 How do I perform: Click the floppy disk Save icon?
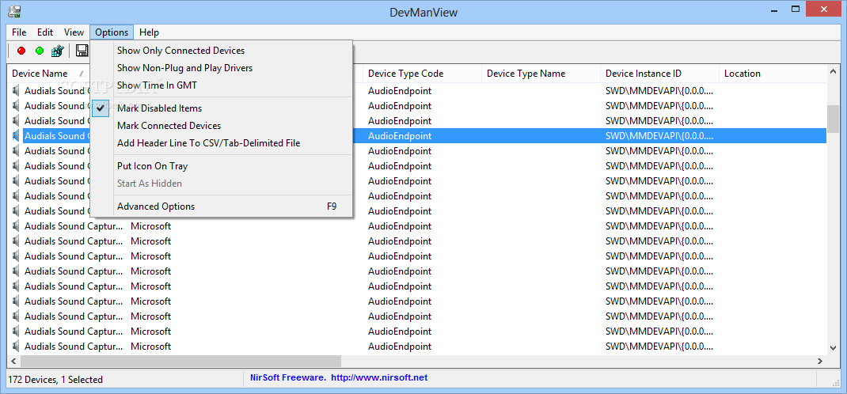82,51
